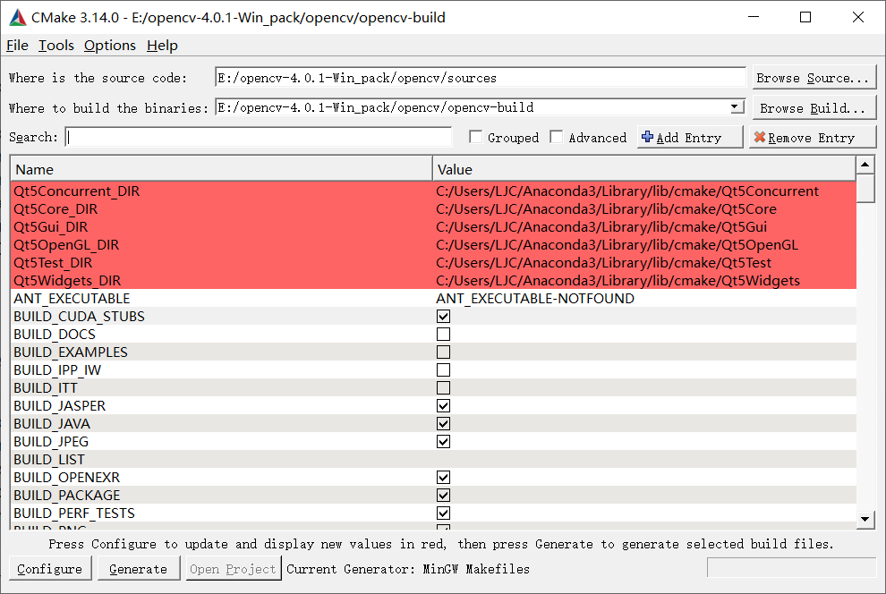The image size is (886, 594).
Task: Uncheck BUILD_OPENEXR
Action: click(443, 477)
